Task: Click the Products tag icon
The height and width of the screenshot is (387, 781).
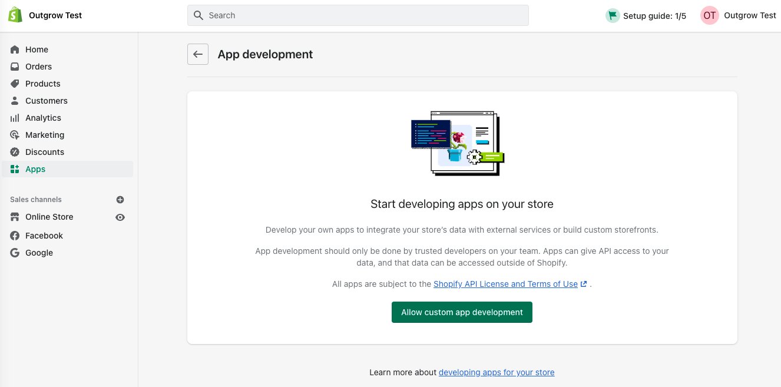Action: pos(15,84)
